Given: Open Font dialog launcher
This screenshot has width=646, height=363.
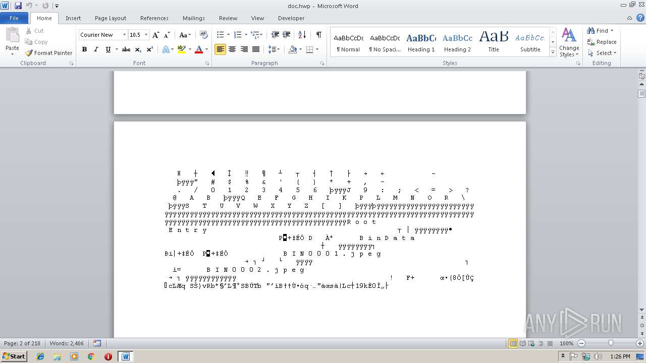Looking at the screenshot, I should (x=207, y=64).
